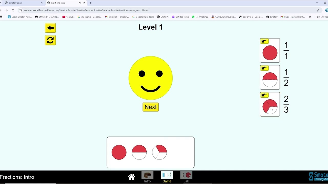Click the yellow refresh level button
The image size is (328, 184).
click(50, 40)
